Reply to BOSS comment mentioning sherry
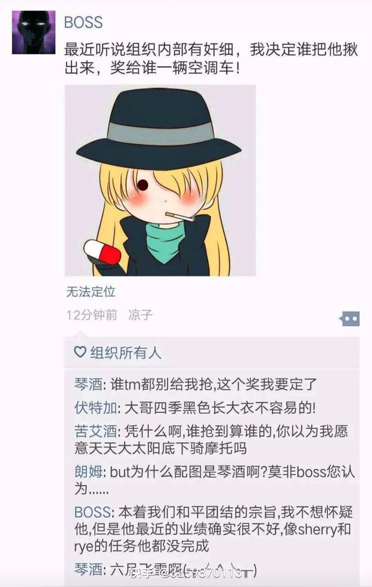This screenshot has height=587, width=372. click(213, 529)
